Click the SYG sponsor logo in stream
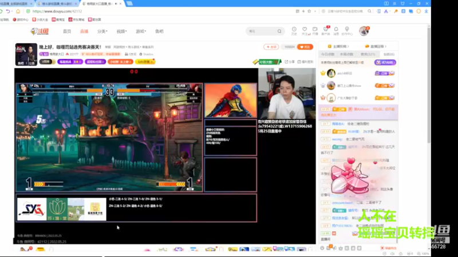This screenshot has width=458, height=257. click(32, 209)
